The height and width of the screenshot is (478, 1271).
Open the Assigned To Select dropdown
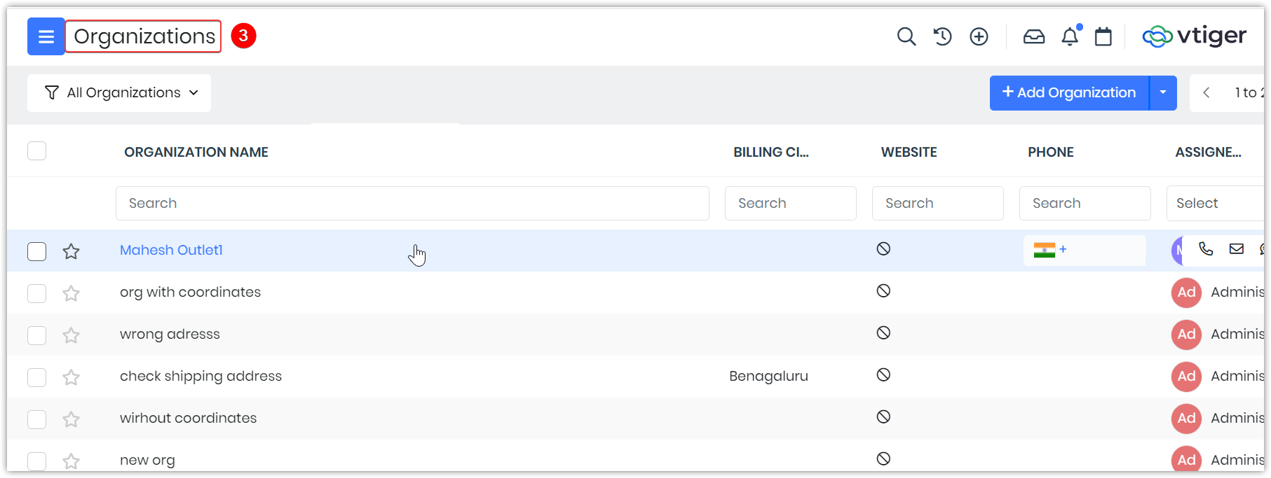(x=1216, y=204)
